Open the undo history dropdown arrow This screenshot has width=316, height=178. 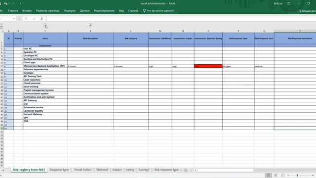pos(9,3)
